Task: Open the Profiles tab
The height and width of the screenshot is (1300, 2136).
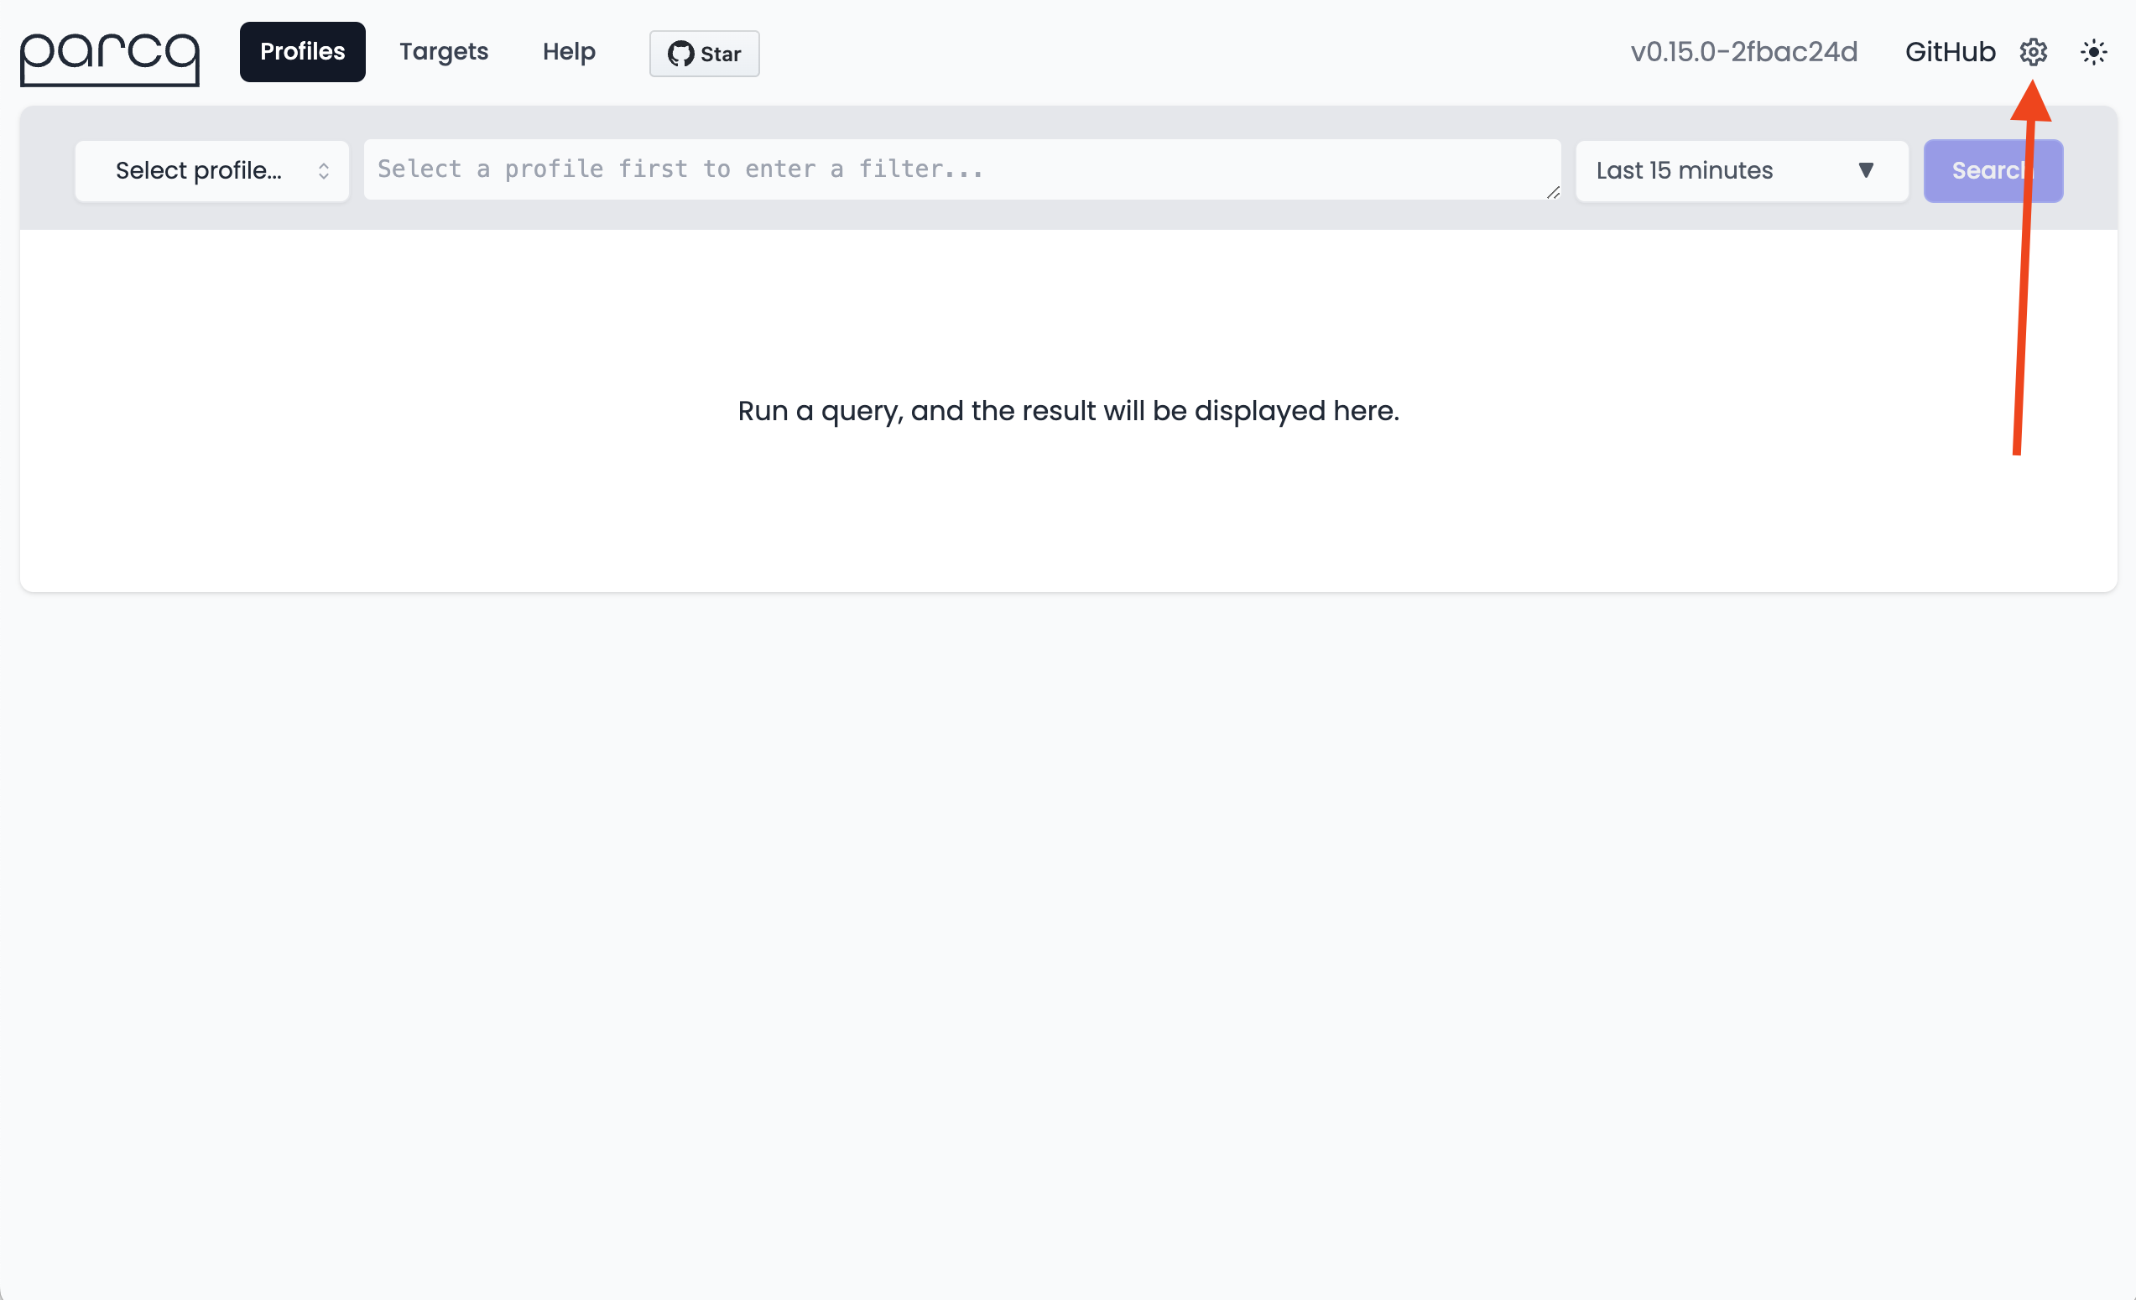Action: (303, 51)
